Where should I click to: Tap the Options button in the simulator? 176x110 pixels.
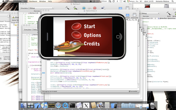92,35
